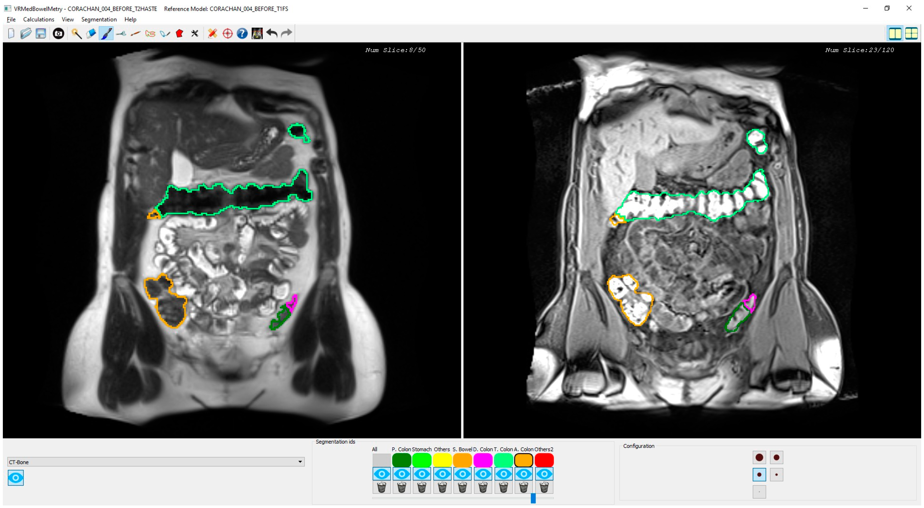Pick the largest brush size dot

pos(759,457)
